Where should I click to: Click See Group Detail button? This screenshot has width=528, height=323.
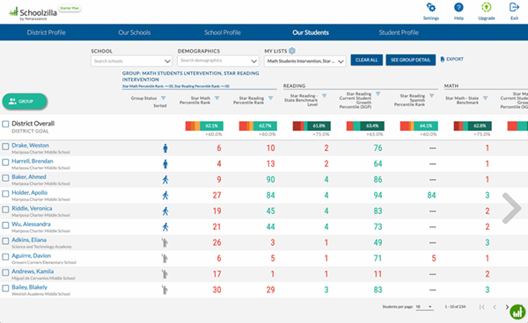point(410,60)
